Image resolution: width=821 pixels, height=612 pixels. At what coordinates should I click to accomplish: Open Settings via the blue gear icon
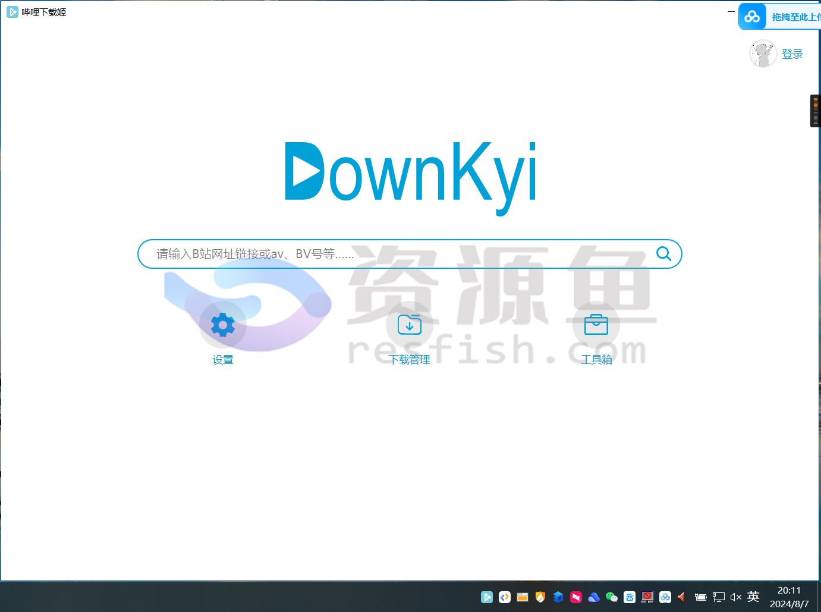tap(223, 325)
